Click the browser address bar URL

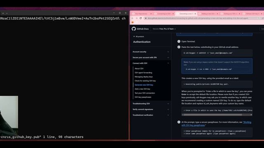(198, 18)
